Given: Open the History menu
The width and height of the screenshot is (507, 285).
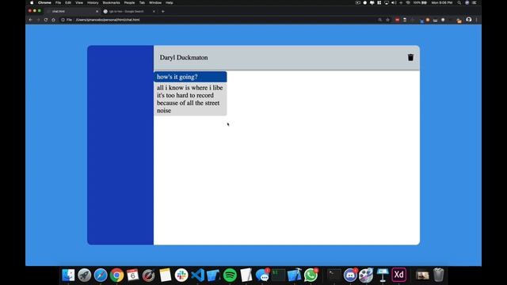Looking at the screenshot, I should tap(93, 2).
